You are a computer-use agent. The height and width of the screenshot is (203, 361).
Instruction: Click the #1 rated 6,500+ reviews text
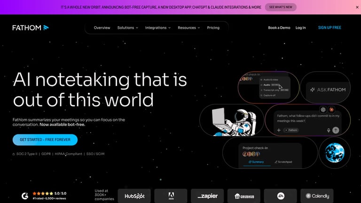(x=49, y=198)
